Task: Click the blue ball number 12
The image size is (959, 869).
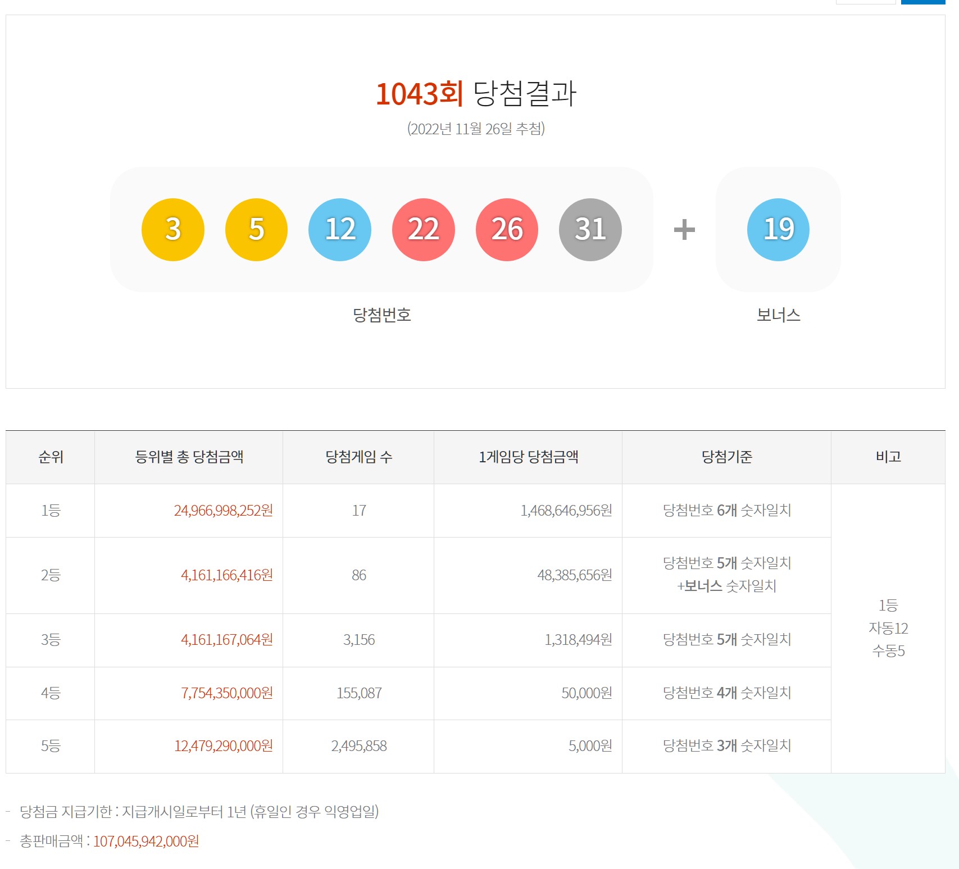Action: point(340,229)
